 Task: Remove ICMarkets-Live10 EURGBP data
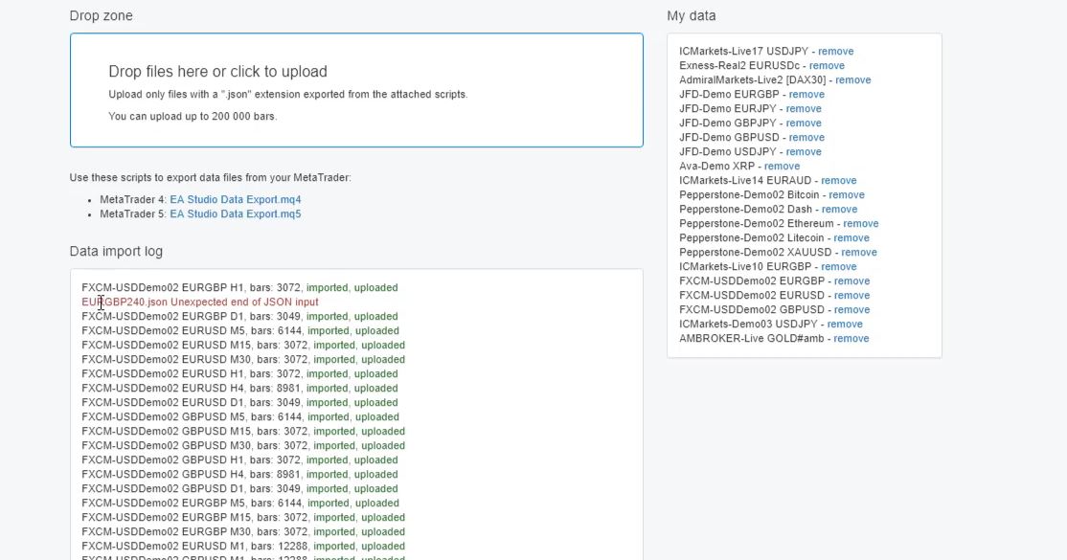(x=838, y=267)
